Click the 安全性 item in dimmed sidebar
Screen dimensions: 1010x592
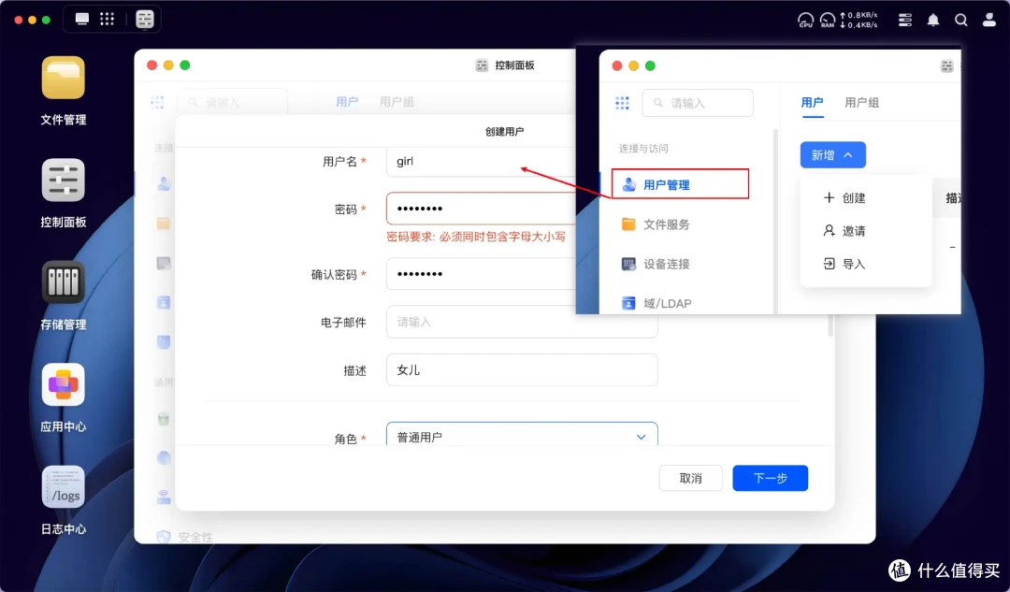[x=185, y=537]
